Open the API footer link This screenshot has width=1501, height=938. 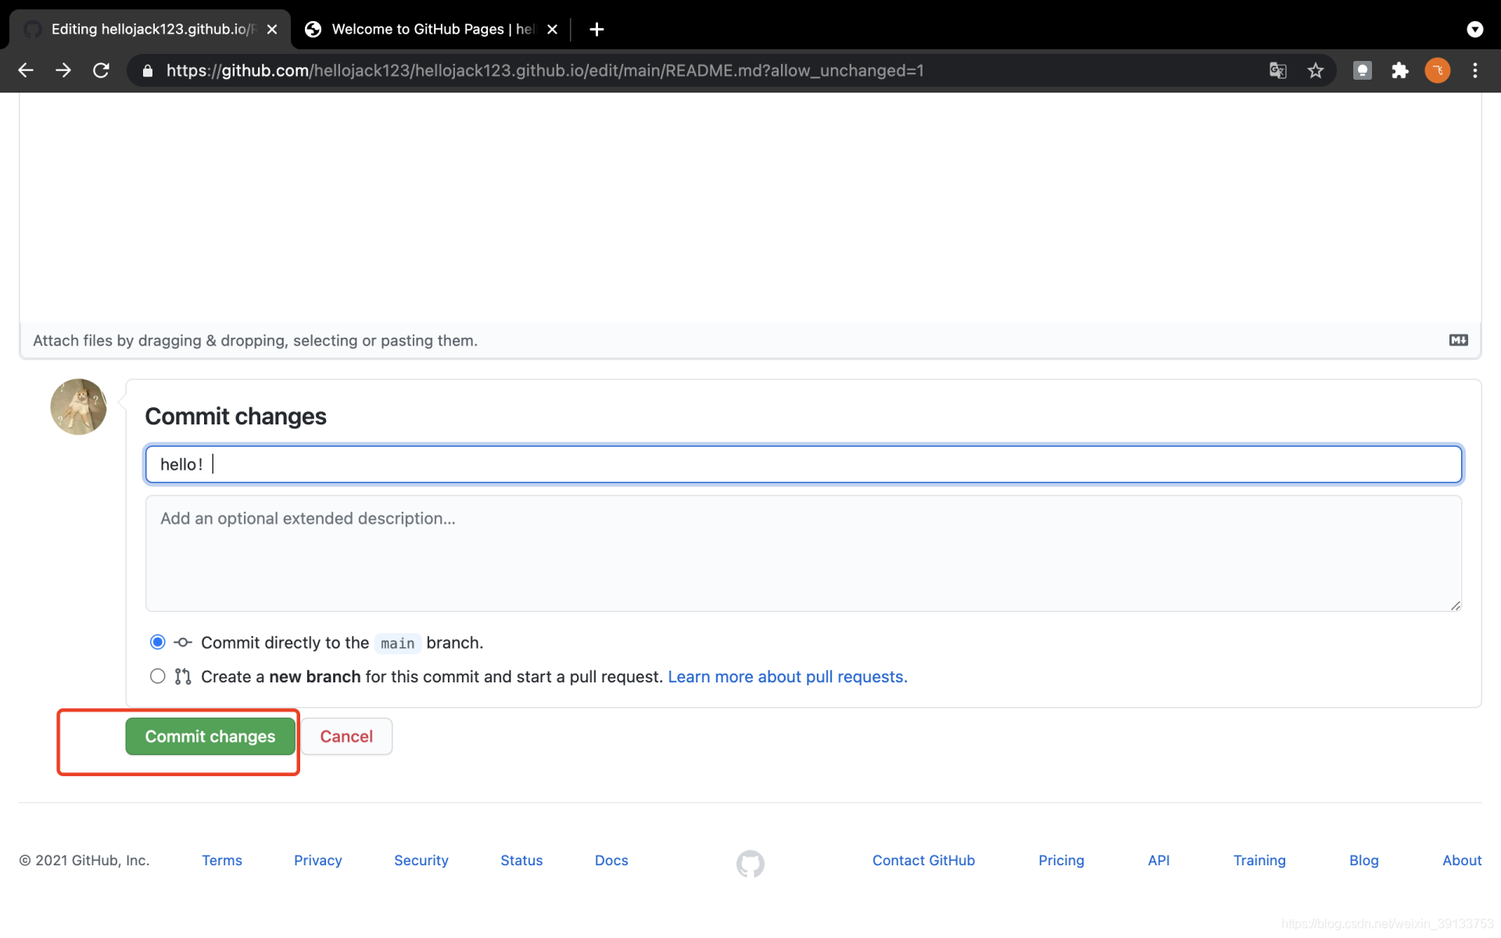click(1159, 860)
